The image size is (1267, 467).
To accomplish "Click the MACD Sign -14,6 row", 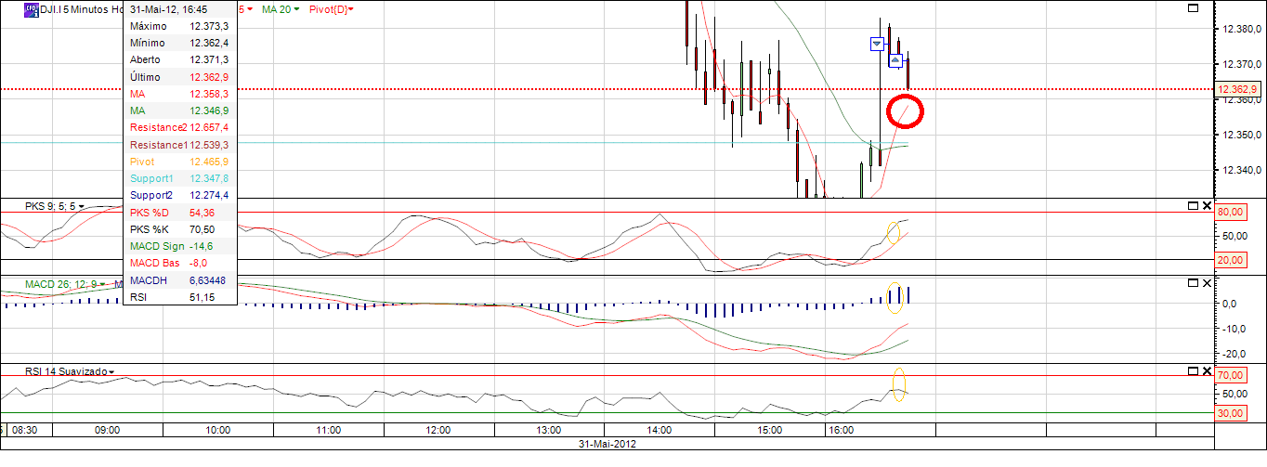I will [179, 246].
